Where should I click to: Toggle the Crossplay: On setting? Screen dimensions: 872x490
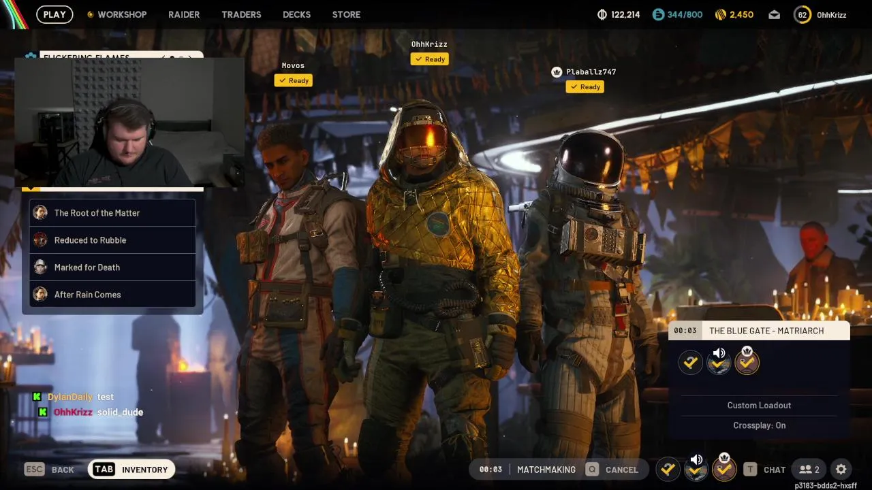[759, 425]
